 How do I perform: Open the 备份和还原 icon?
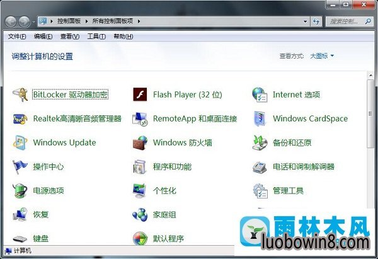260,142
